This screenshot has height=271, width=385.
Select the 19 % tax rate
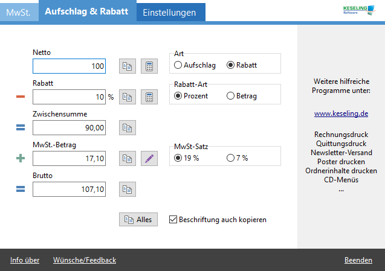(178, 158)
